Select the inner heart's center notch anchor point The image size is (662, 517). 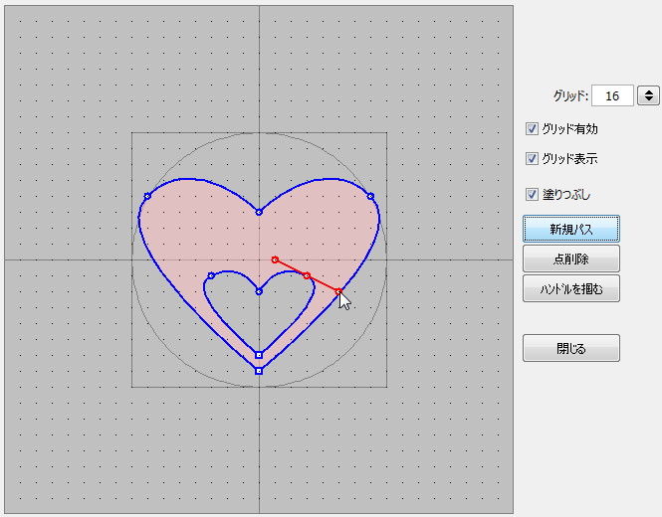pyautogui.click(x=259, y=291)
